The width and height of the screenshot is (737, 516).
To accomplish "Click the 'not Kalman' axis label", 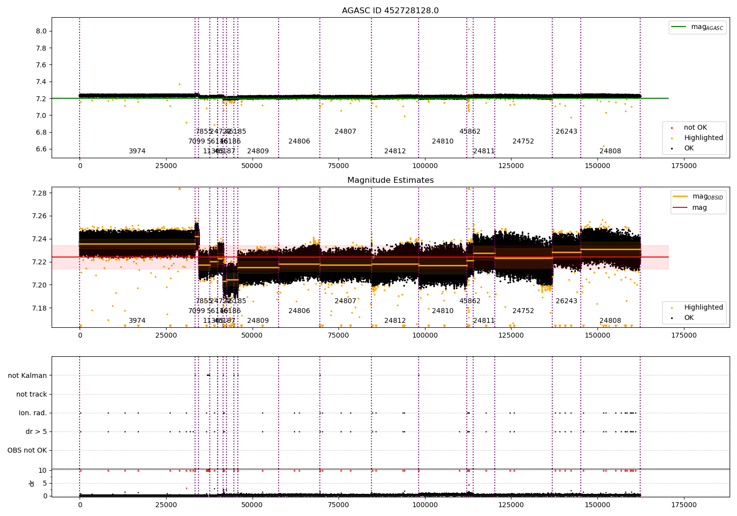I will [28, 375].
